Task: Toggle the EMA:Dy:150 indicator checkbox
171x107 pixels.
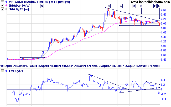Action: [2, 6]
